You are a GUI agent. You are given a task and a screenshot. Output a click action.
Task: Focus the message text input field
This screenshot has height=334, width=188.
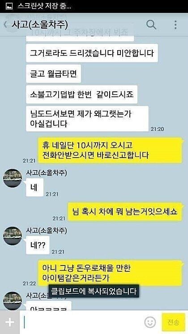[x=82, y=322]
